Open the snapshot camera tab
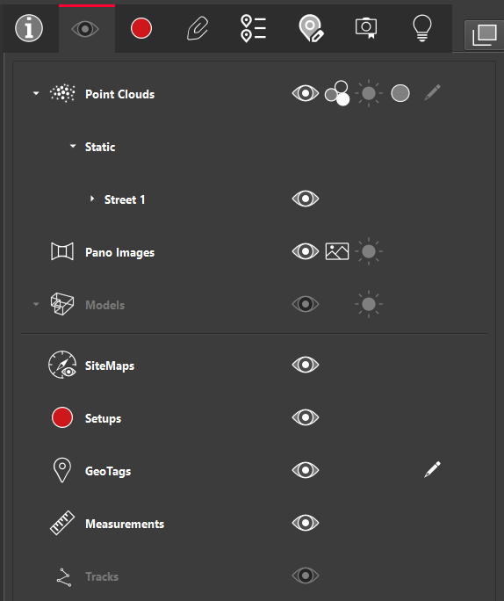This screenshot has width=504, height=601. click(x=366, y=28)
